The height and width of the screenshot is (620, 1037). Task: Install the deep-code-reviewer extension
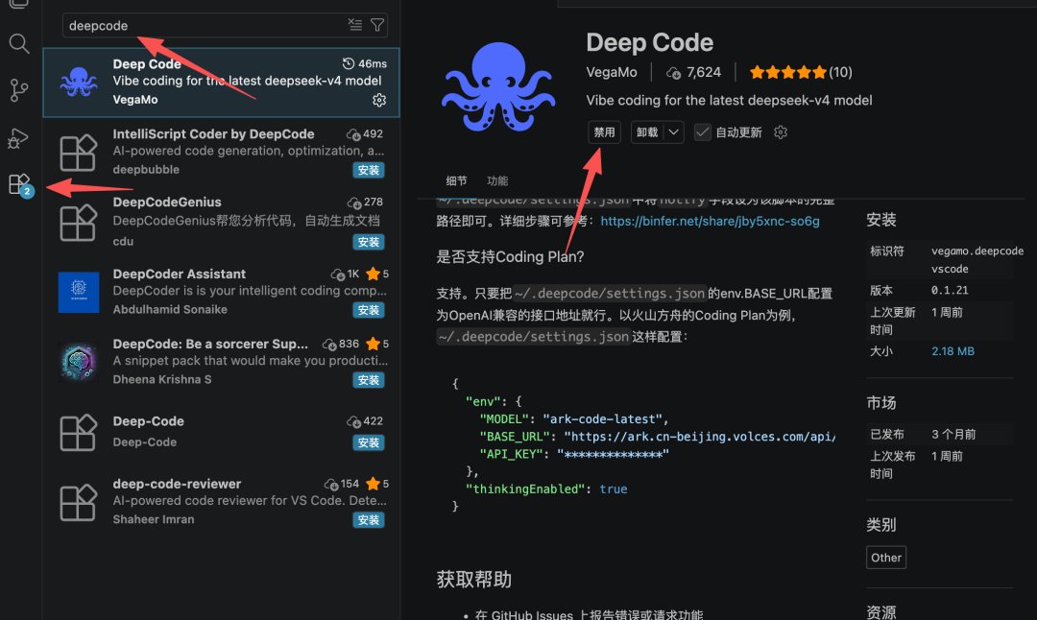click(369, 520)
